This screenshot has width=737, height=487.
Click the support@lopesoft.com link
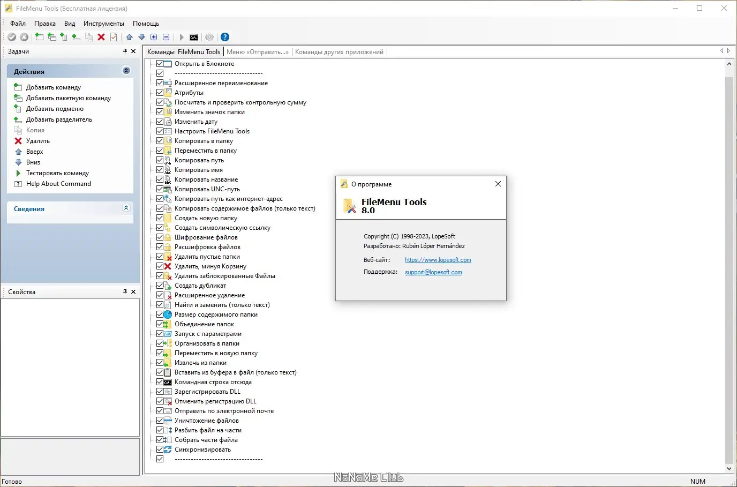point(433,272)
